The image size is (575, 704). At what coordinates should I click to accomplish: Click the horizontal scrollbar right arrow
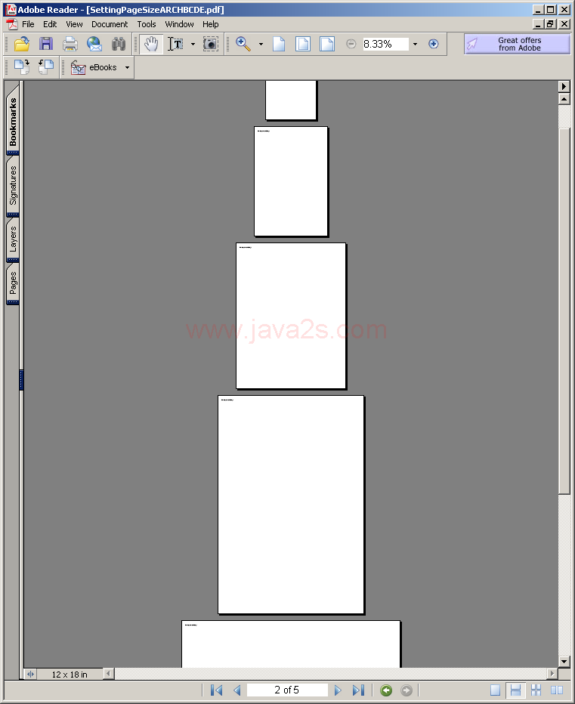pyautogui.click(x=552, y=674)
